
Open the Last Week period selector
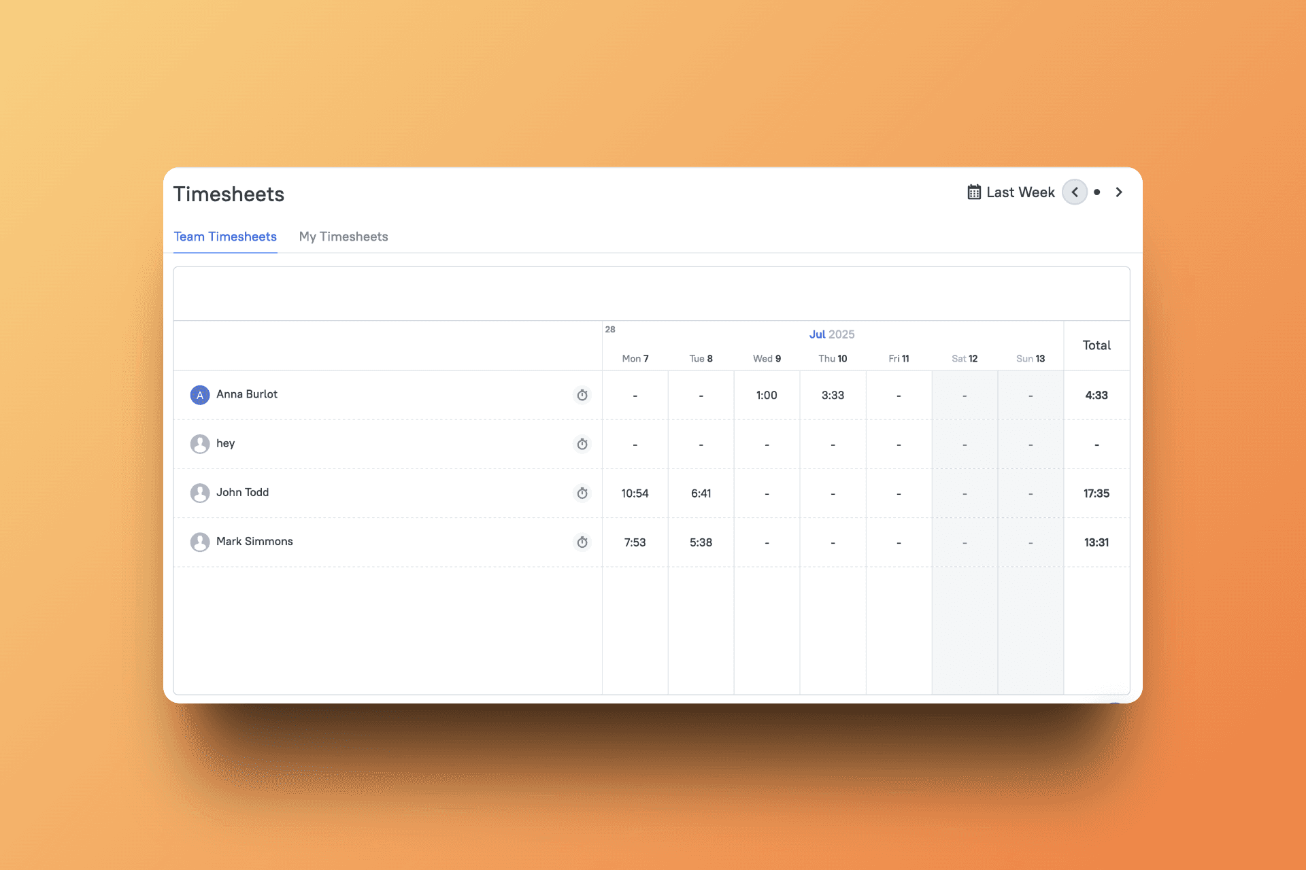click(1020, 192)
